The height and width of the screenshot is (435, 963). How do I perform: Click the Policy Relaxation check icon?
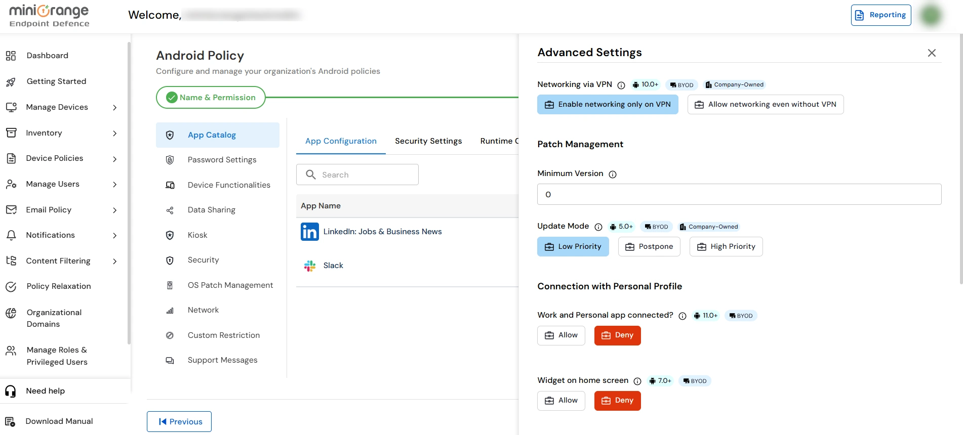coord(11,287)
